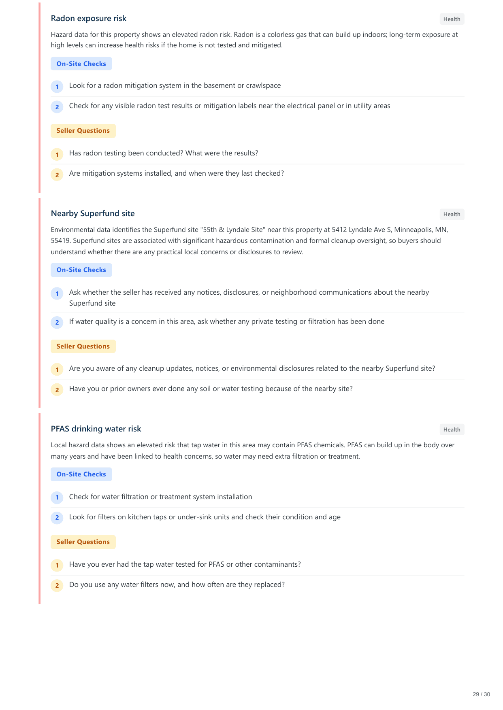Click number 2 circle beside water quality concern check
Viewport: 503px width, 710px height.
tap(57, 322)
